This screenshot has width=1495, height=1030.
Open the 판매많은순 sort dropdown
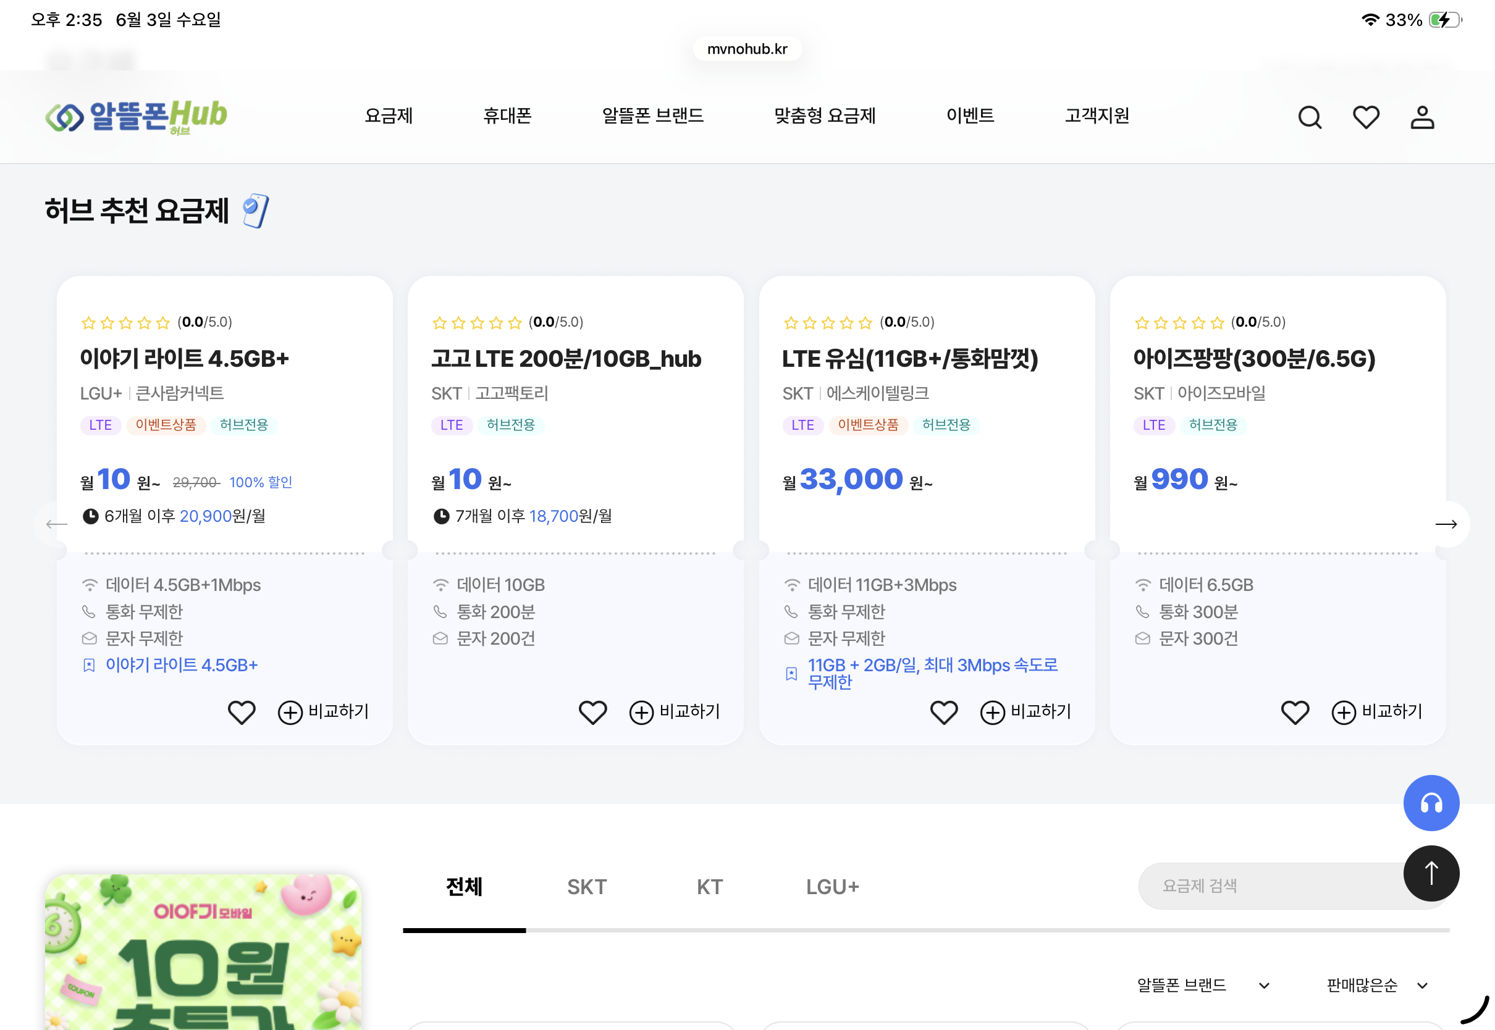click(1376, 985)
